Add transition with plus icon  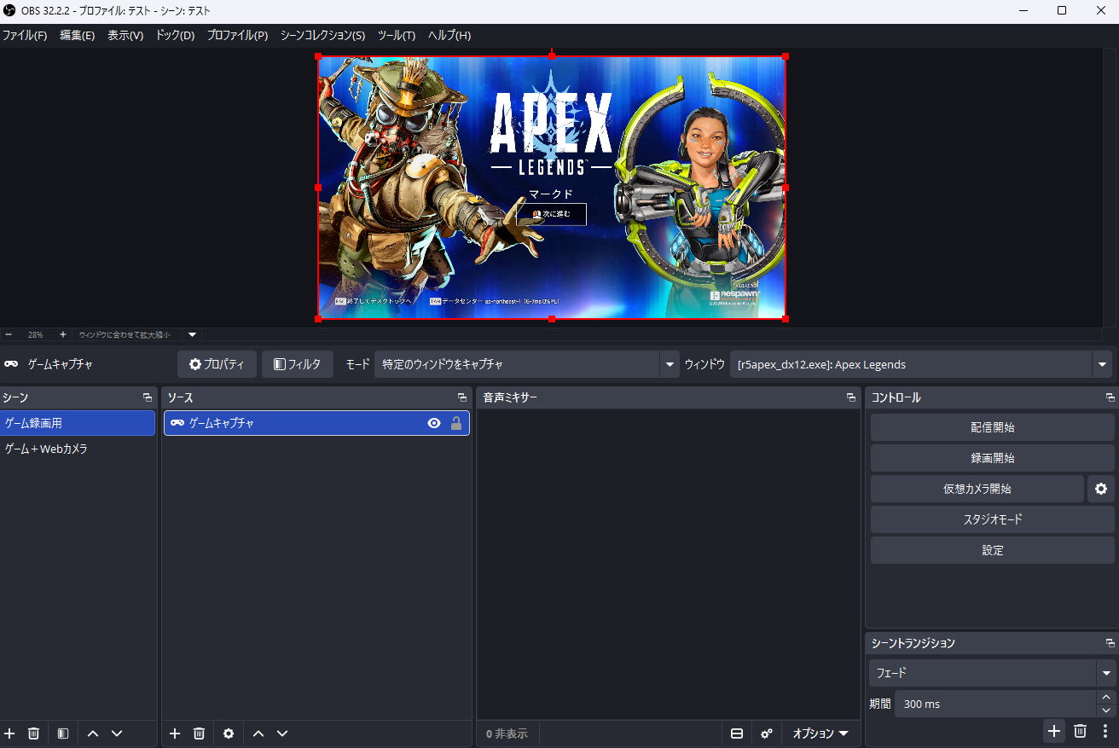[1054, 731]
